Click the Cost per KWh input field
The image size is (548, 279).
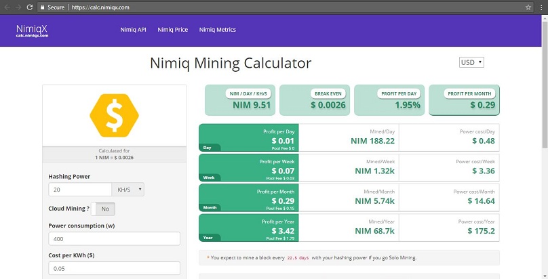tap(115, 269)
